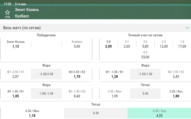Click the Кузбасс team name in header
The width and height of the screenshot is (191, 119).
click(x=22, y=16)
